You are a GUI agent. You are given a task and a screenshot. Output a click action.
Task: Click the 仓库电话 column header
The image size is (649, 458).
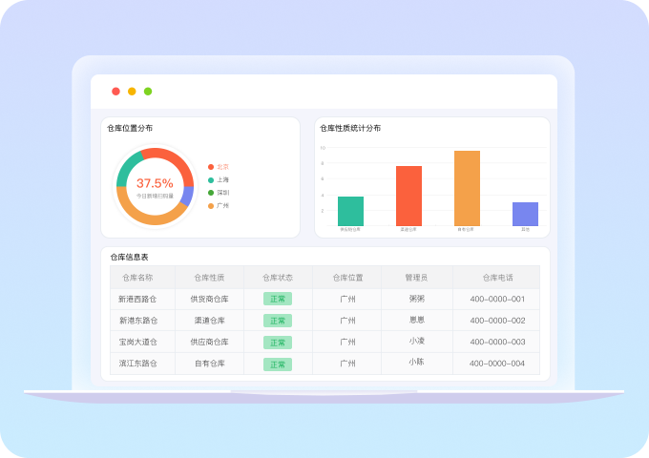click(497, 278)
